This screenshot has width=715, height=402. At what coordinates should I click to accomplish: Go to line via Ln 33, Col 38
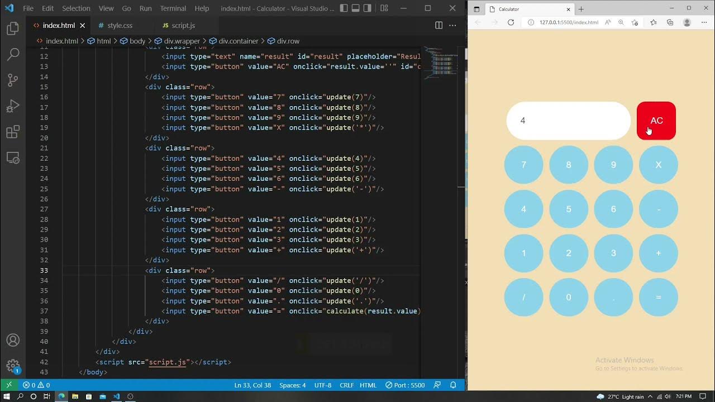click(x=252, y=385)
